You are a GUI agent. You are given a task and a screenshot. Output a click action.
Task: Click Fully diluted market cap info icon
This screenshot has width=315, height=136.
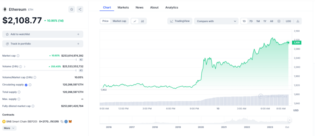click(x=33, y=106)
